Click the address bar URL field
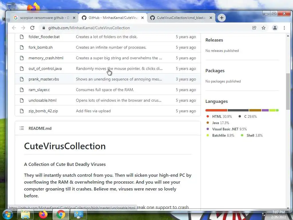Viewport: 293px width, 220px height. (x=146, y=28)
